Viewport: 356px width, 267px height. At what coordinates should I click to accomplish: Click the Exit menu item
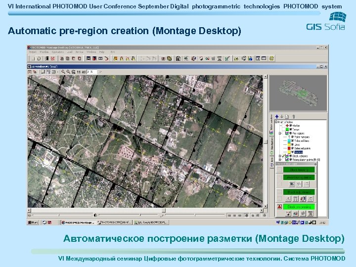(113, 52)
